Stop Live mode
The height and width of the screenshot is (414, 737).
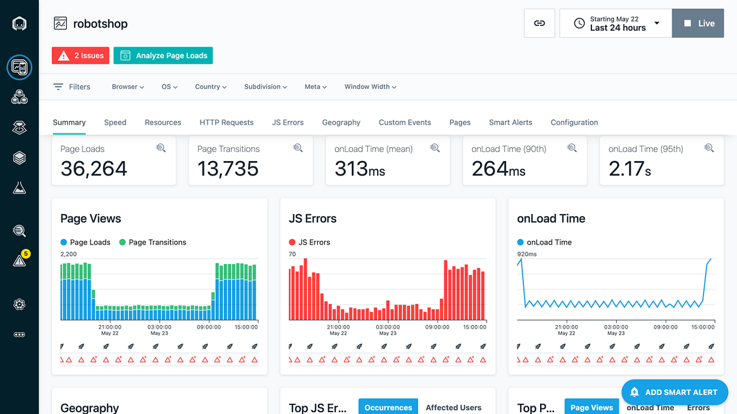697,23
